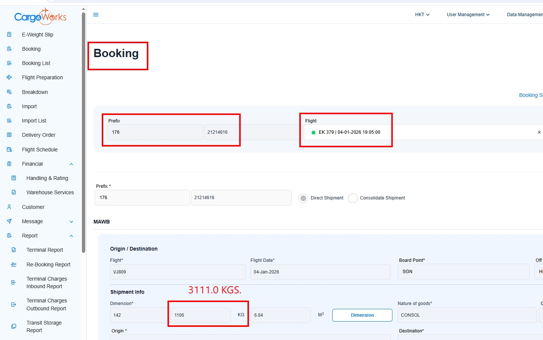Open E-Weight Slip sidebar icon

click(x=9, y=35)
